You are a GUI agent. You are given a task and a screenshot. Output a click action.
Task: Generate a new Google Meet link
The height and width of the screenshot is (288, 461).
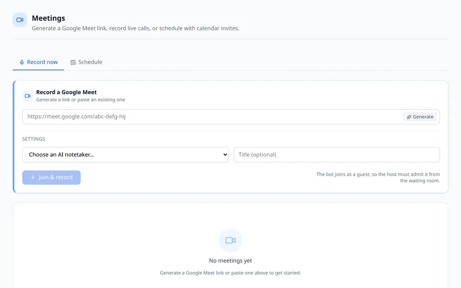(420, 117)
